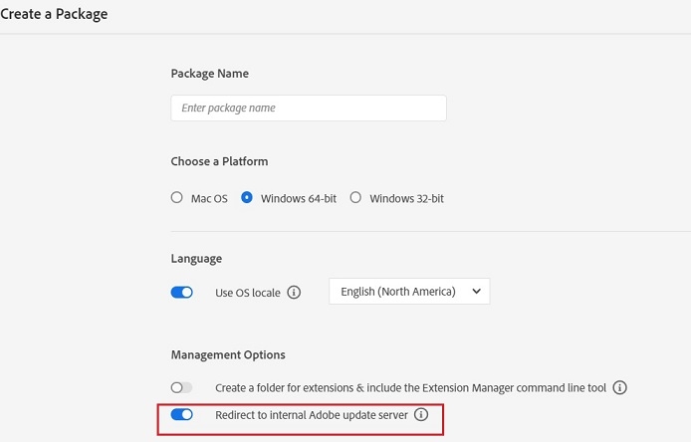691x442 pixels.
Task: Click the "Management Options" section heading
Action: (x=228, y=354)
